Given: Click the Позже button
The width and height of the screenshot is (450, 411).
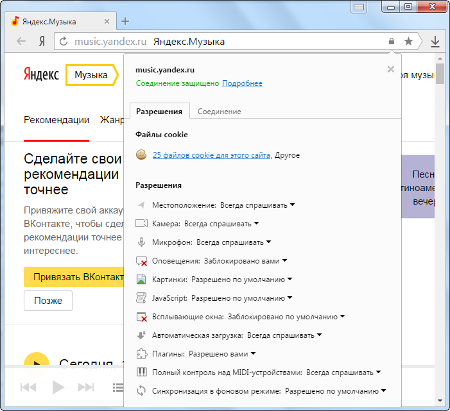Looking at the screenshot, I should tap(48, 301).
